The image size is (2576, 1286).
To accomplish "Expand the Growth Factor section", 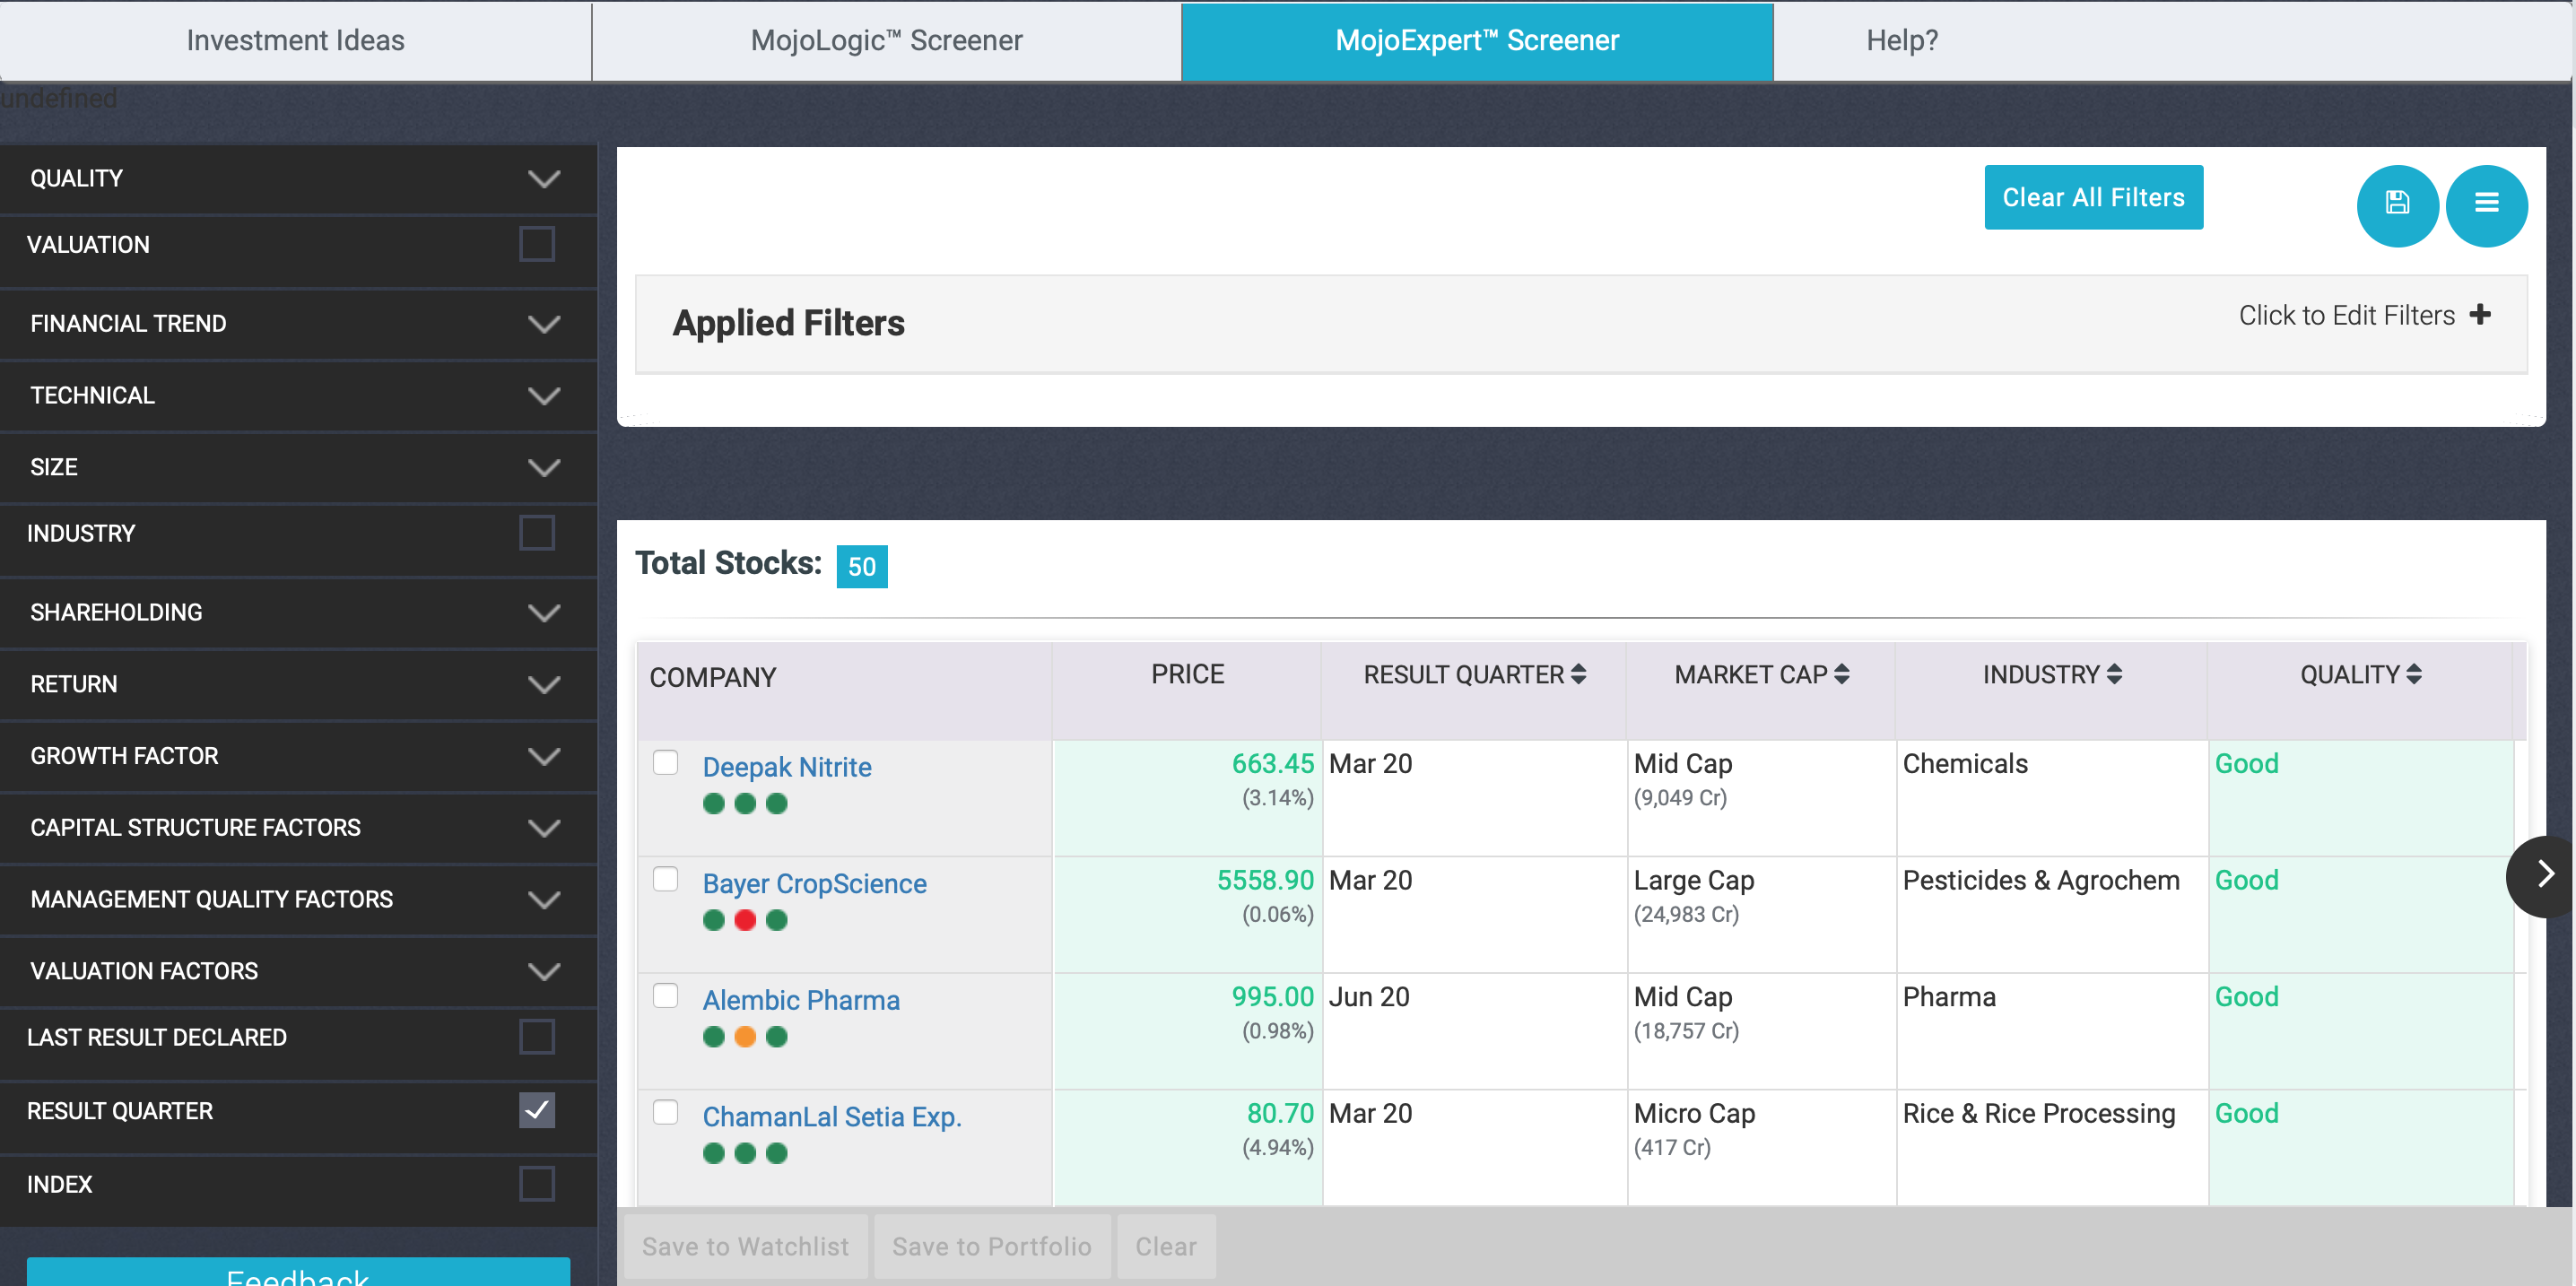I will [543, 756].
